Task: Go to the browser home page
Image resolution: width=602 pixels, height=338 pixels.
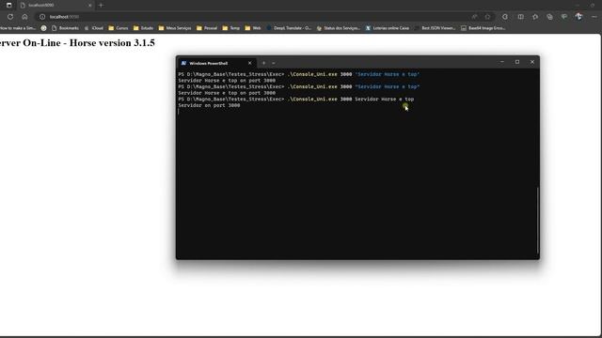Action: tap(24, 17)
